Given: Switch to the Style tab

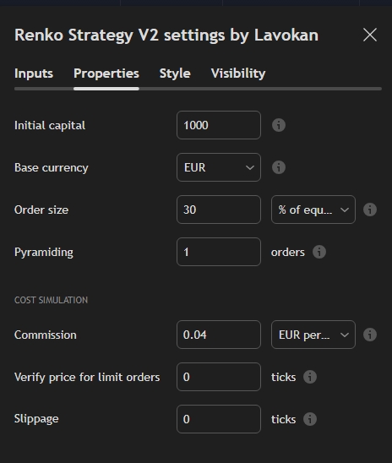Looking at the screenshot, I should pos(175,74).
